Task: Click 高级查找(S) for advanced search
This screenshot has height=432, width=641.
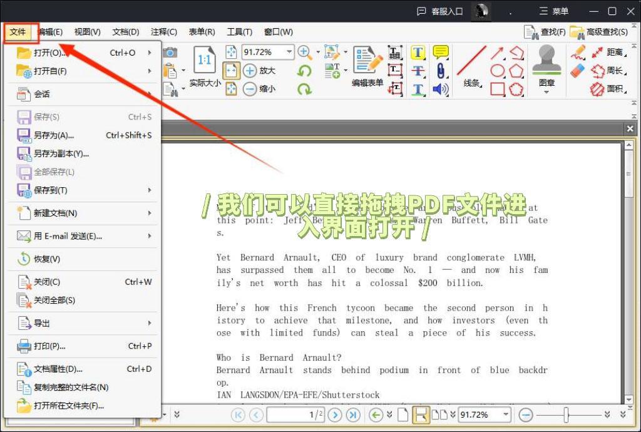Action: pos(605,31)
